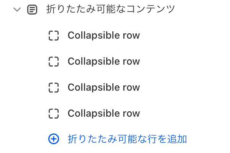The image size is (230, 153).
Task: Select the second Collapsible row label
Action: pyautogui.click(x=103, y=62)
